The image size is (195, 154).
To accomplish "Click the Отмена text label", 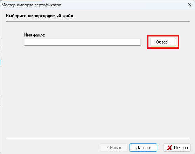I will pos(181,148).
